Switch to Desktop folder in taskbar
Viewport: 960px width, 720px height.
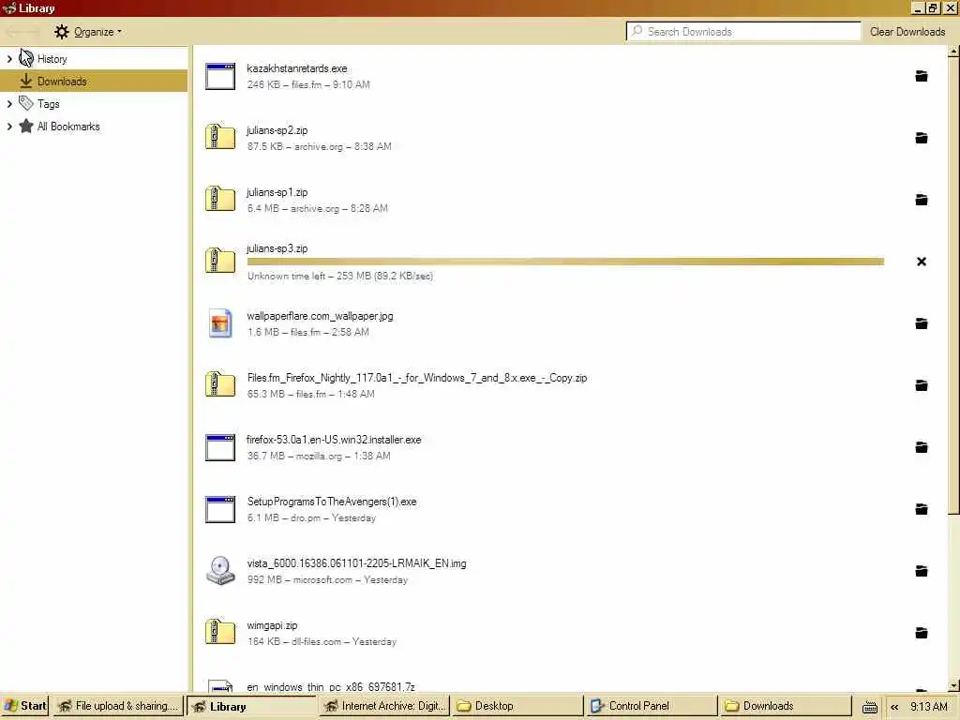tap(517, 706)
